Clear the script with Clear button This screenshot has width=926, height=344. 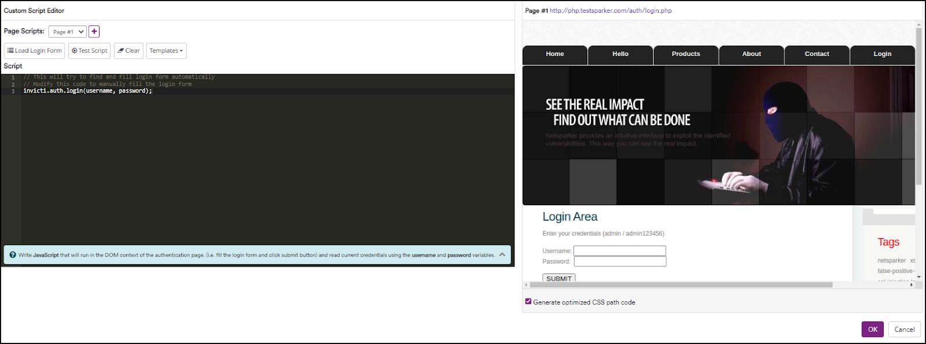[128, 51]
